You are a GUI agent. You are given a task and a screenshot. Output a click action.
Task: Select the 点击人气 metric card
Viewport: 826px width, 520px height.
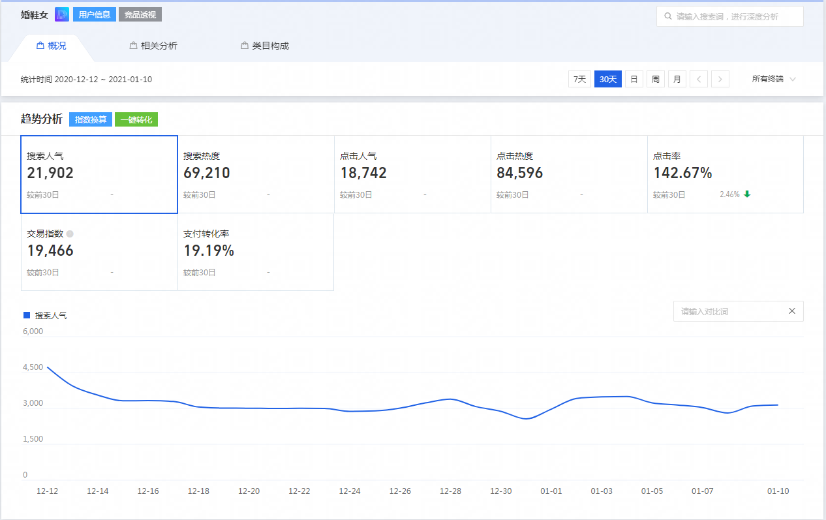click(x=412, y=174)
